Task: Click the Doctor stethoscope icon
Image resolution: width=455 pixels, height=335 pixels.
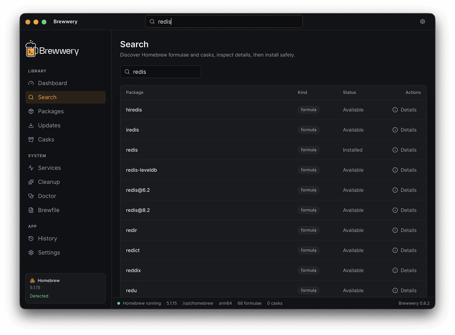Action: click(x=31, y=196)
